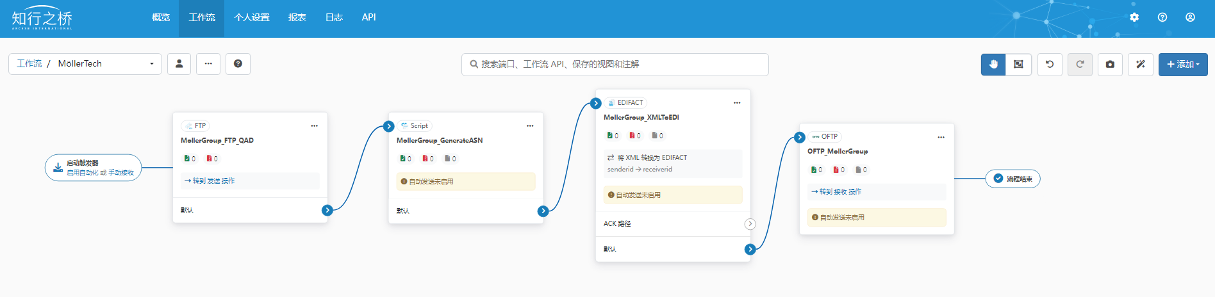Click the 工作流 breadcrumb link
Screen dimensions: 1215x297
coord(29,64)
